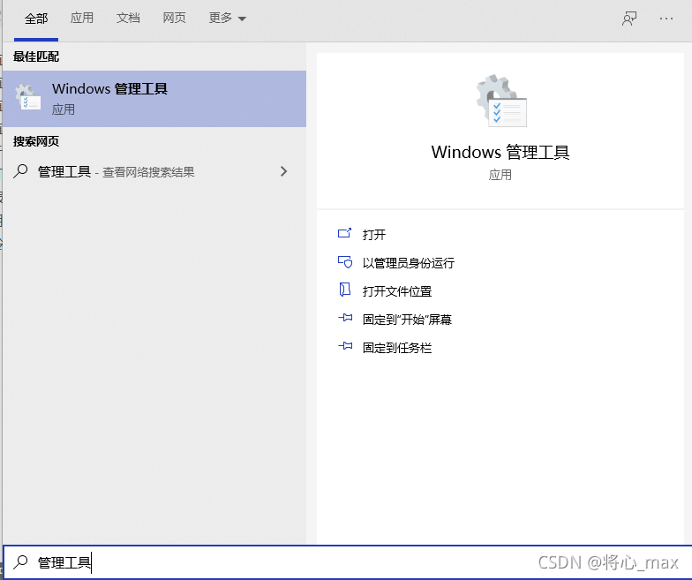Viewport: 692px width, 580px height.
Task: Click the magnifier icon beside the web suggestion
Action: [x=21, y=171]
